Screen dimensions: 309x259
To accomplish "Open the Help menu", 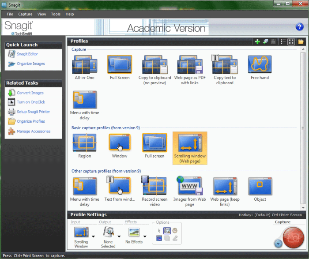I will point(70,14).
